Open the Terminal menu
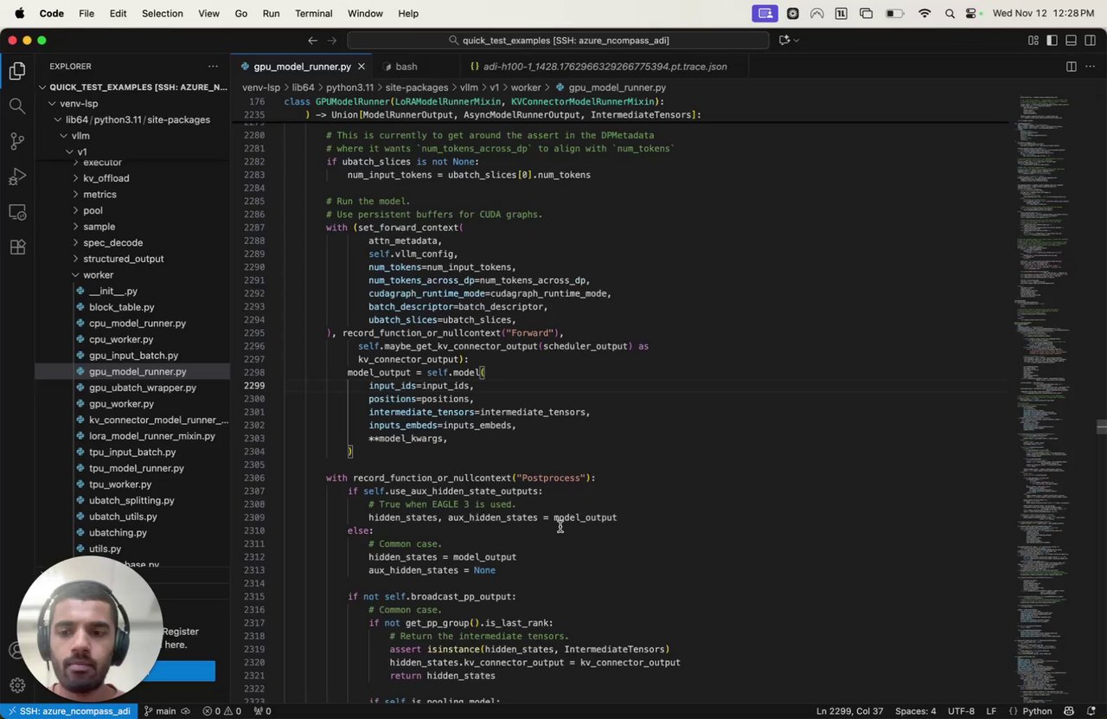 point(313,13)
